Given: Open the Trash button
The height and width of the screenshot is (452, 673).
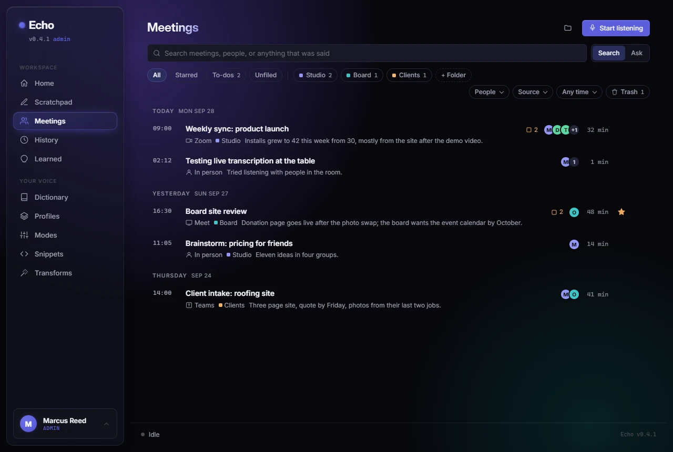Looking at the screenshot, I should (628, 92).
